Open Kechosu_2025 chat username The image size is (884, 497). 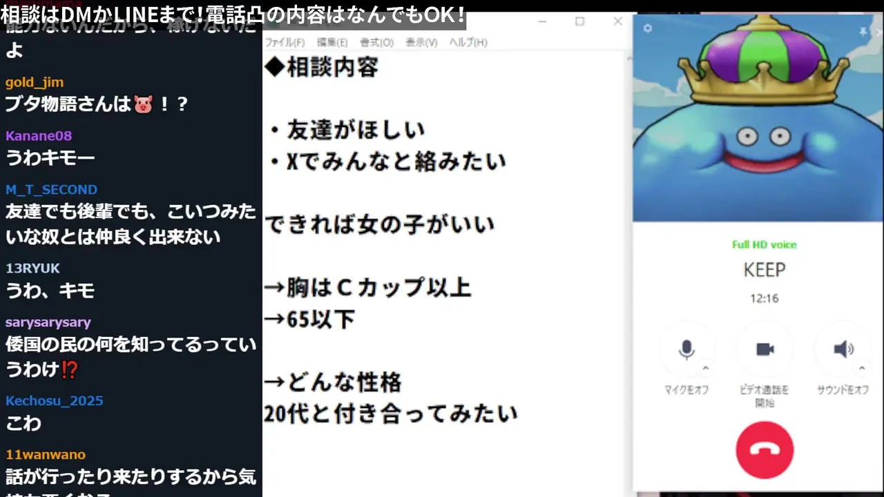[x=55, y=401]
